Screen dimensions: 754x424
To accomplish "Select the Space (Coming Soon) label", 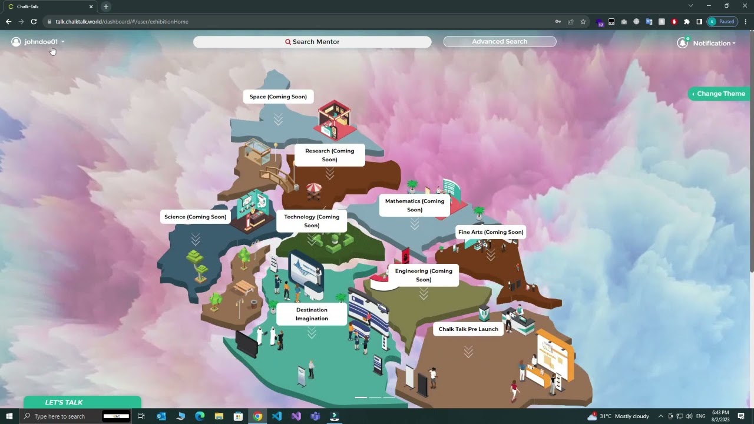I will (278, 97).
